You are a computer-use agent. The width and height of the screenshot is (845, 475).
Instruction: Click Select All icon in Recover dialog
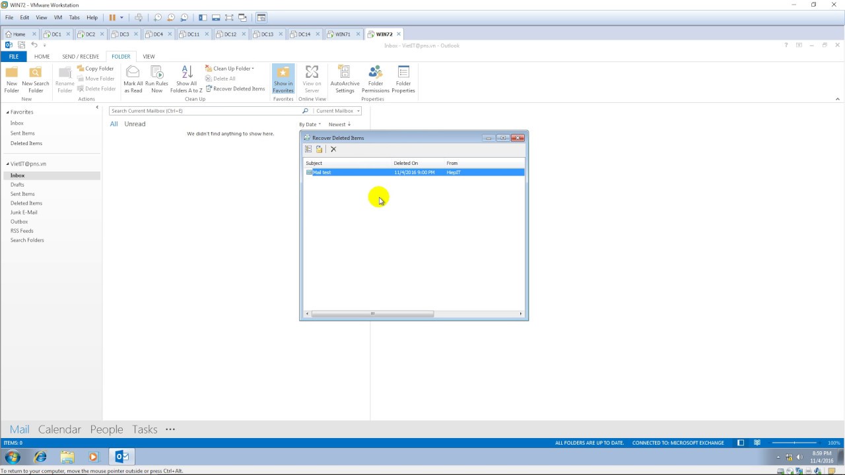[x=308, y=149]
